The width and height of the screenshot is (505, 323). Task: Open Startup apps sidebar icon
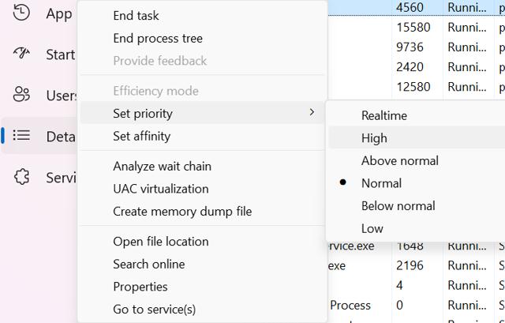21,54
